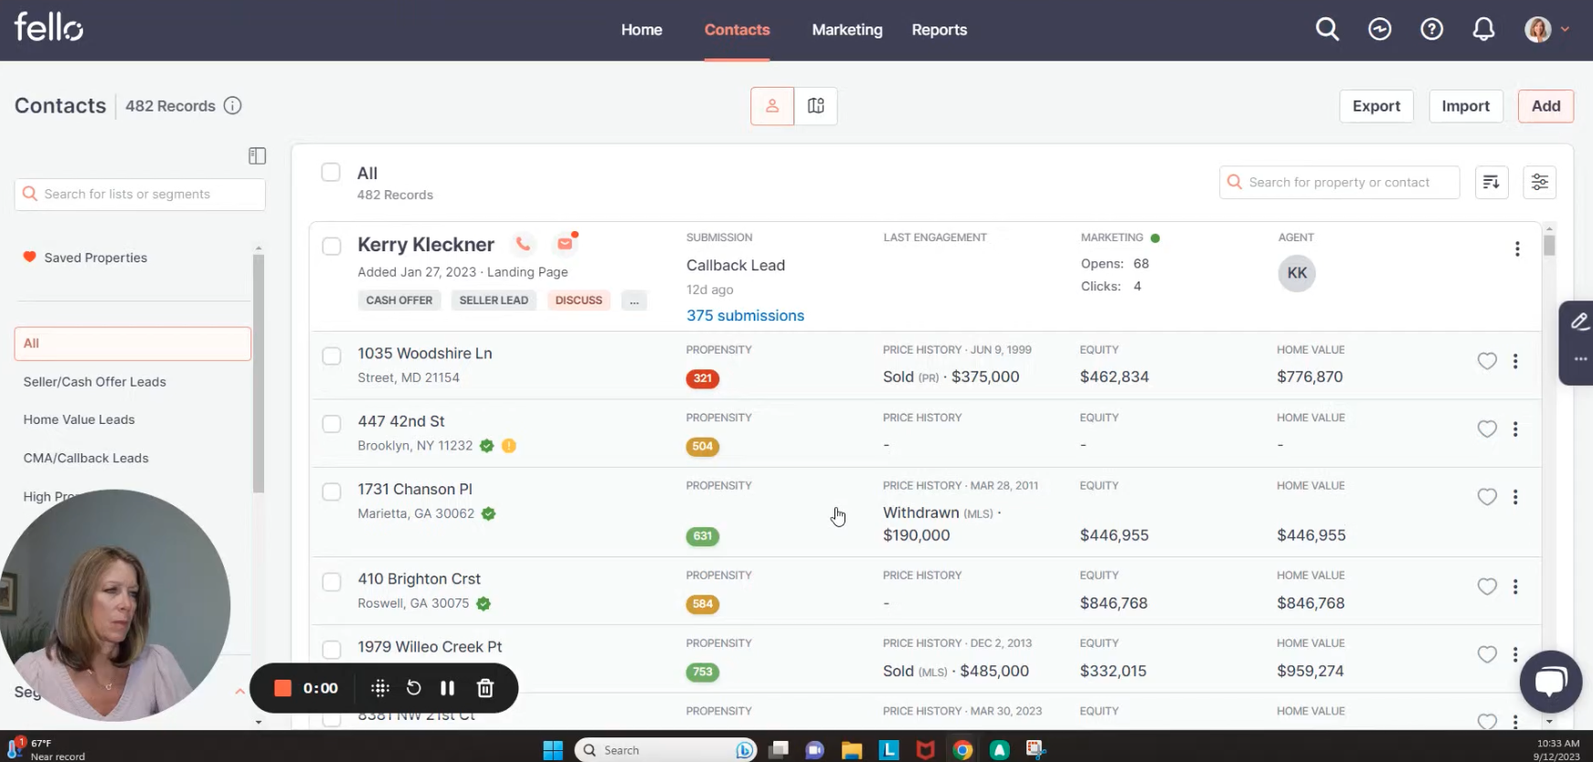Screen dimensions: 1593x762
Task: Open options menu for 1731 Chanson Pl
Action: click(1515, 497)
